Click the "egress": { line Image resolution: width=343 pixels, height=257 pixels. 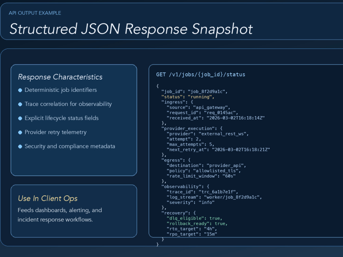[176, 160]
